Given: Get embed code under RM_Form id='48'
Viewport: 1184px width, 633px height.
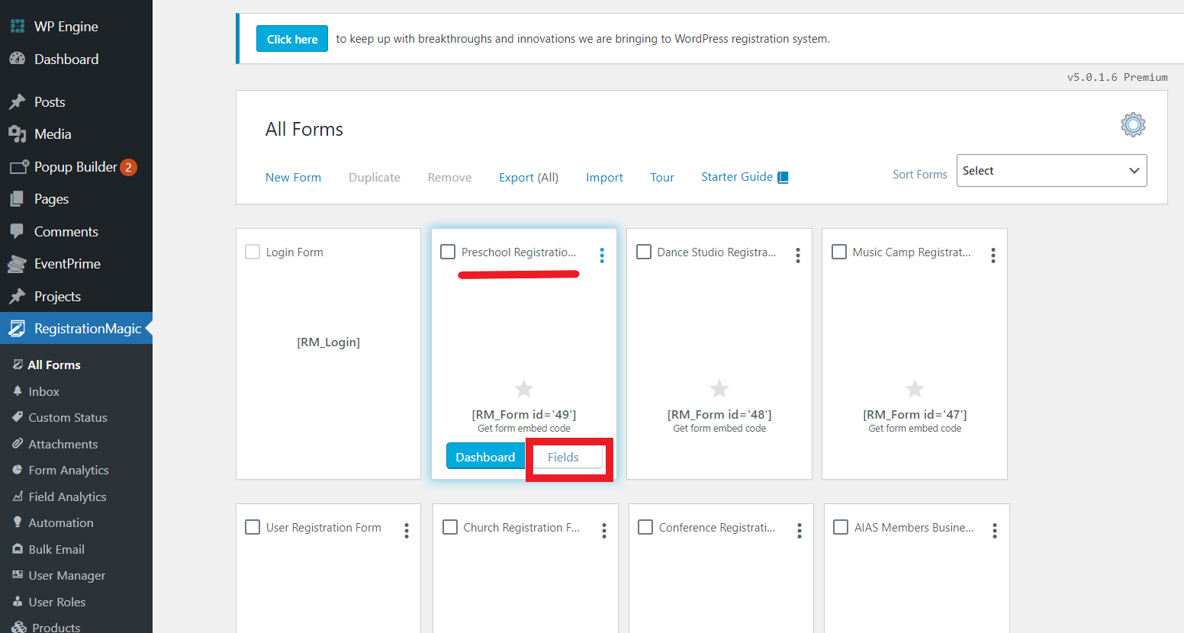Looking at the screenshot, I should coord(719,429).
